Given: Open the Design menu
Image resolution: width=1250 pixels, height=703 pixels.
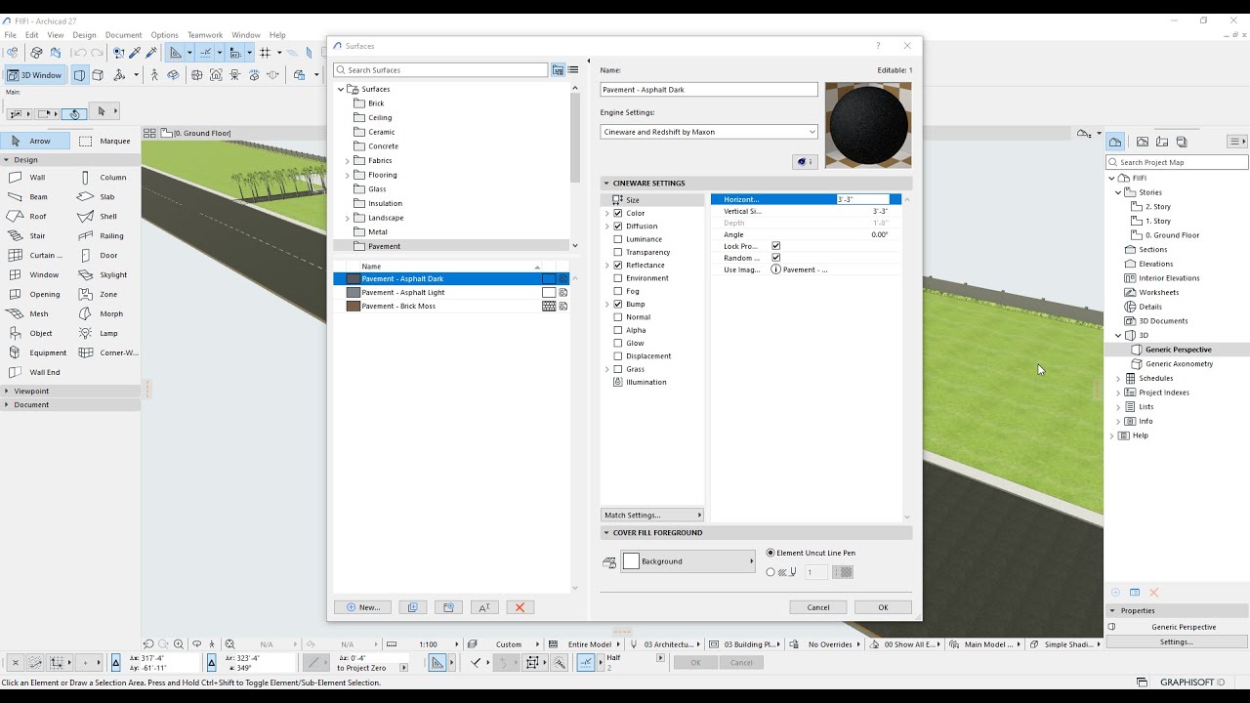Looking at the screenshot, I should 84,35.
